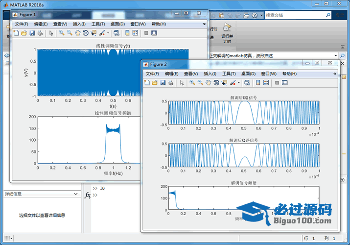Screen dimensions: 350x245
Task: Open 帮助(H) menu in Figure 1
Action: (x=159, y=24)
